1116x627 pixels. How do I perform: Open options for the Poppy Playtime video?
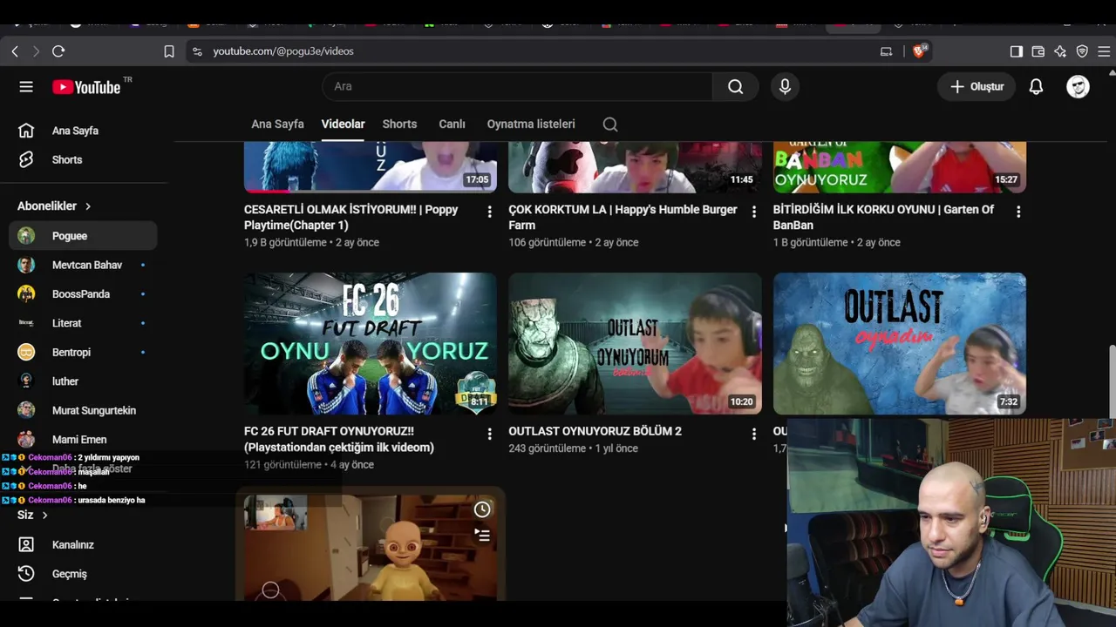pyautogui.click(x=489, y=212)
